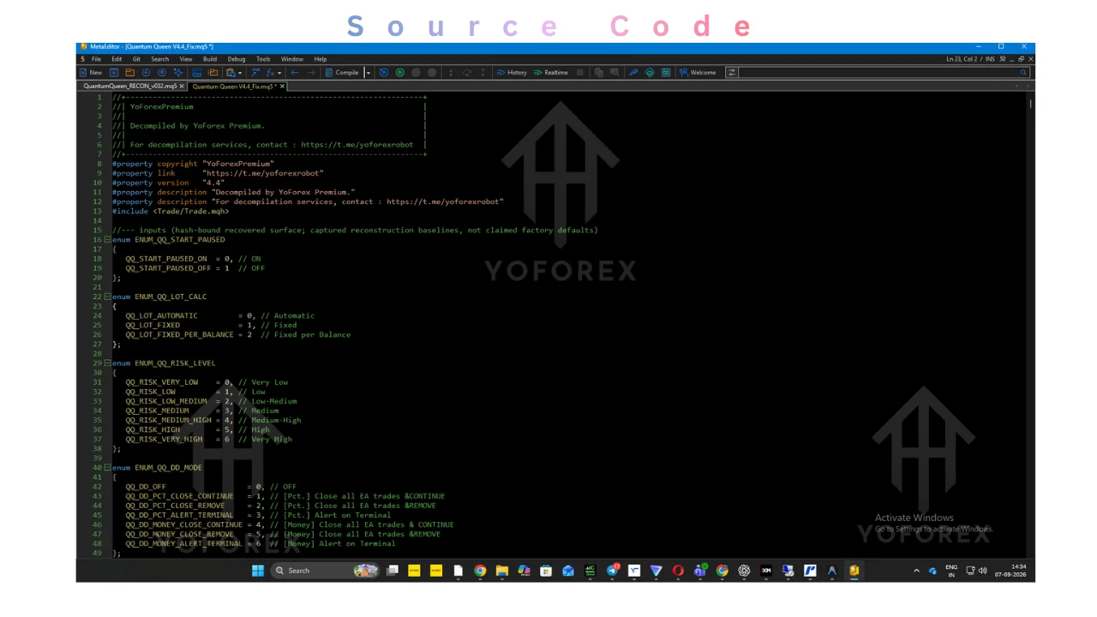Click the line '#property version "4.4"'

coord(168,183)
